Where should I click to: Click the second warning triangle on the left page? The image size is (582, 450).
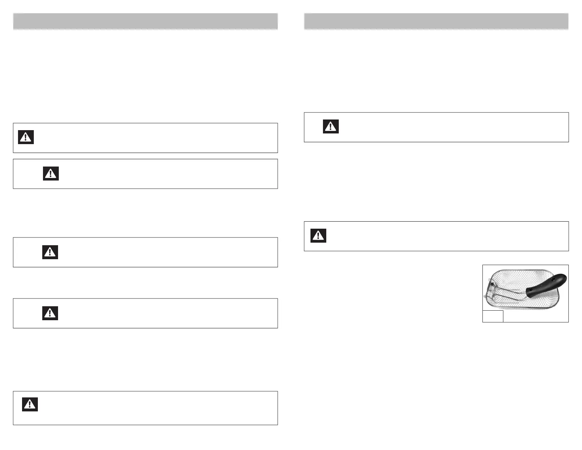(x=51, y=173)
